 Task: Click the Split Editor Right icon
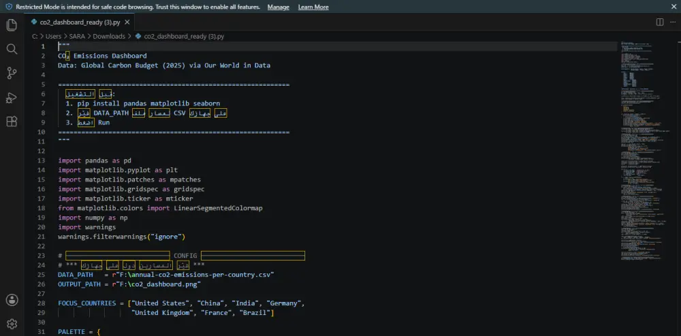(660, 22)
